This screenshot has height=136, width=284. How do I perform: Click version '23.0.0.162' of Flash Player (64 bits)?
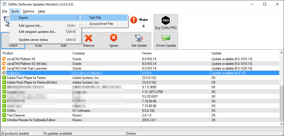click(149, 82)
